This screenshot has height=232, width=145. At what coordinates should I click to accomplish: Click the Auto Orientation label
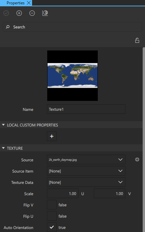tap(18, 228)
